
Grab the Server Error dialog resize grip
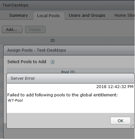(132, 126)
